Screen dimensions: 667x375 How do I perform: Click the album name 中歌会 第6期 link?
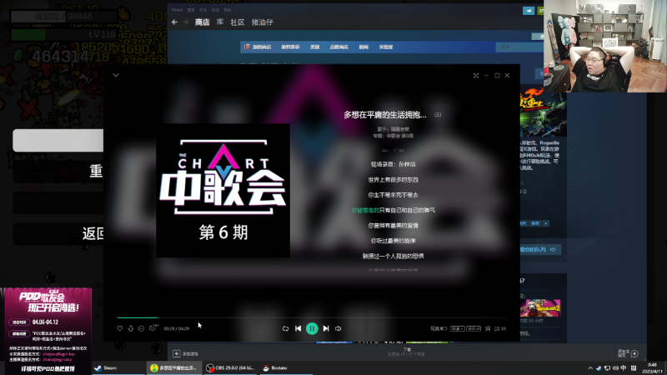click(400, 136)
